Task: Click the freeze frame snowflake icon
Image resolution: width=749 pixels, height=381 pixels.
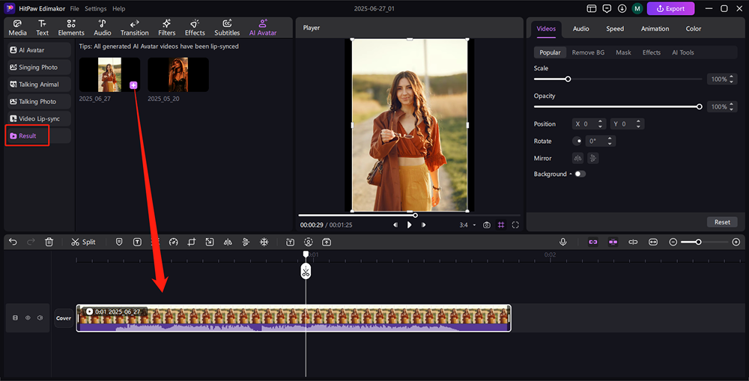Action: pyautogui.click(x=264, y=242)
